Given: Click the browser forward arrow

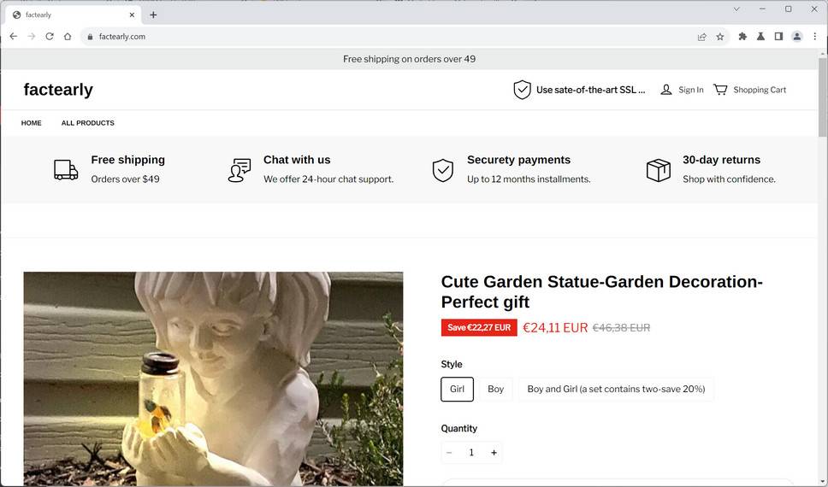Looking at the screenshot, I should click(32, 37).
